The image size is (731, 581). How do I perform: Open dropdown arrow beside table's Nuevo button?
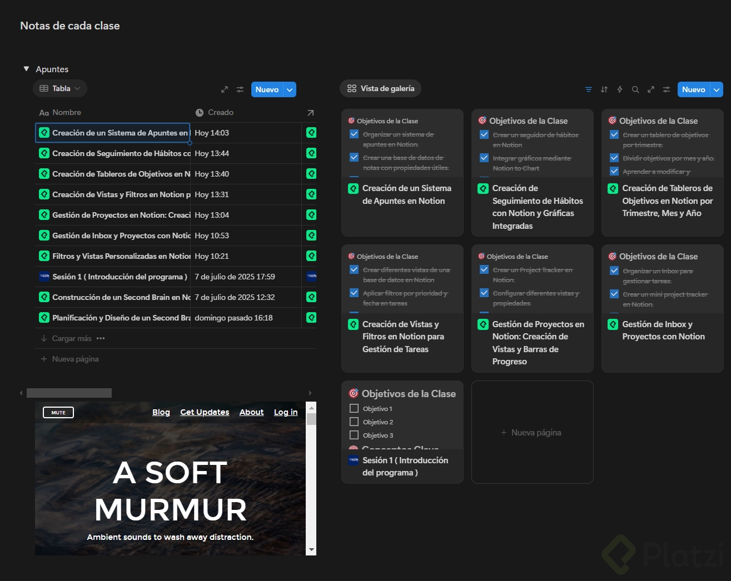point(290,89)
